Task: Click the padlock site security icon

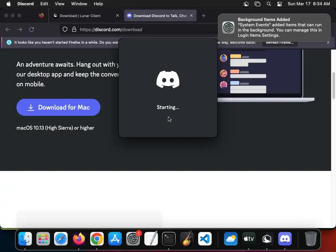Action: (74, 29)
